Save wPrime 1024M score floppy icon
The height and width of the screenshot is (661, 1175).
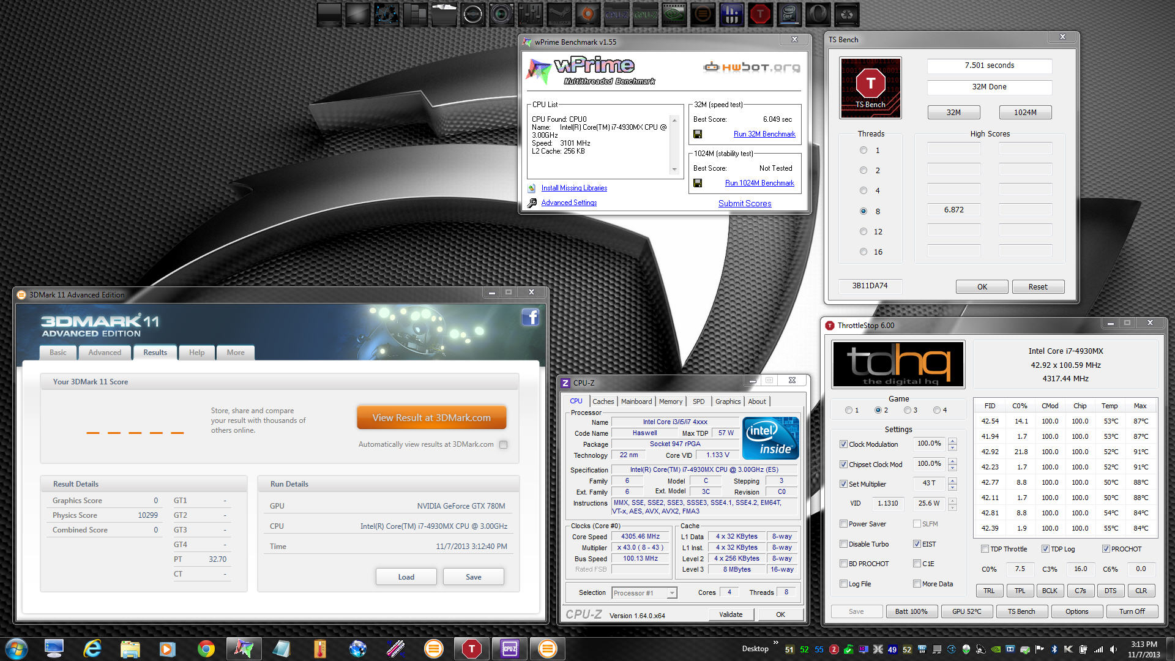[698, 183]
